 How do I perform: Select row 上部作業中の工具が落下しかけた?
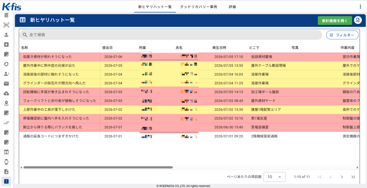(x=189, y=110)
